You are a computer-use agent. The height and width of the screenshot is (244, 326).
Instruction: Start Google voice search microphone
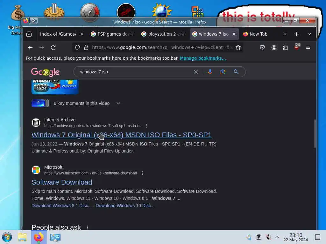point(210,72)
